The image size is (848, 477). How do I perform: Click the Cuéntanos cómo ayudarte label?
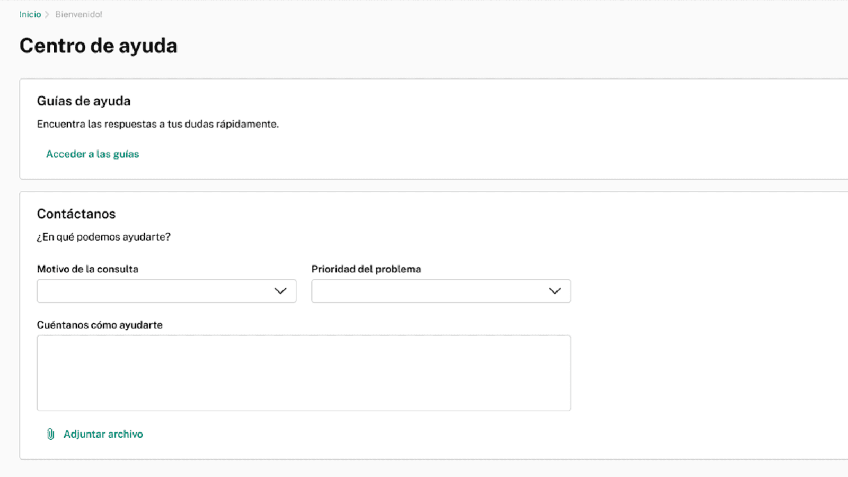click(x=100, y=325)
